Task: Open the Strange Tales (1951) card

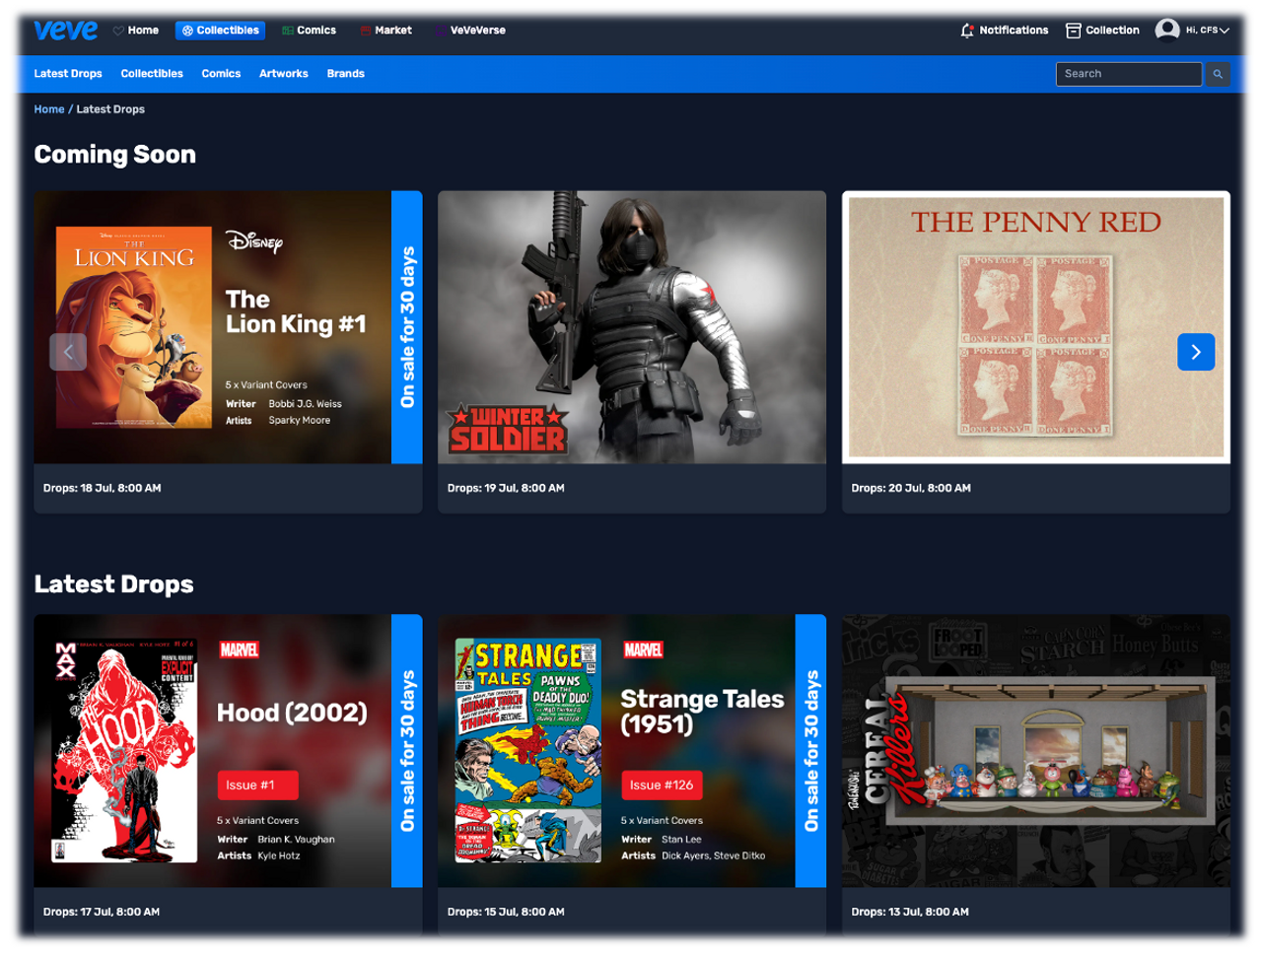Action: point(632,774)
